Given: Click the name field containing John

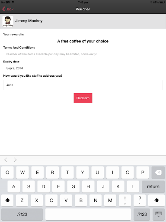Looking at the screenshot, I should (83, 85).
